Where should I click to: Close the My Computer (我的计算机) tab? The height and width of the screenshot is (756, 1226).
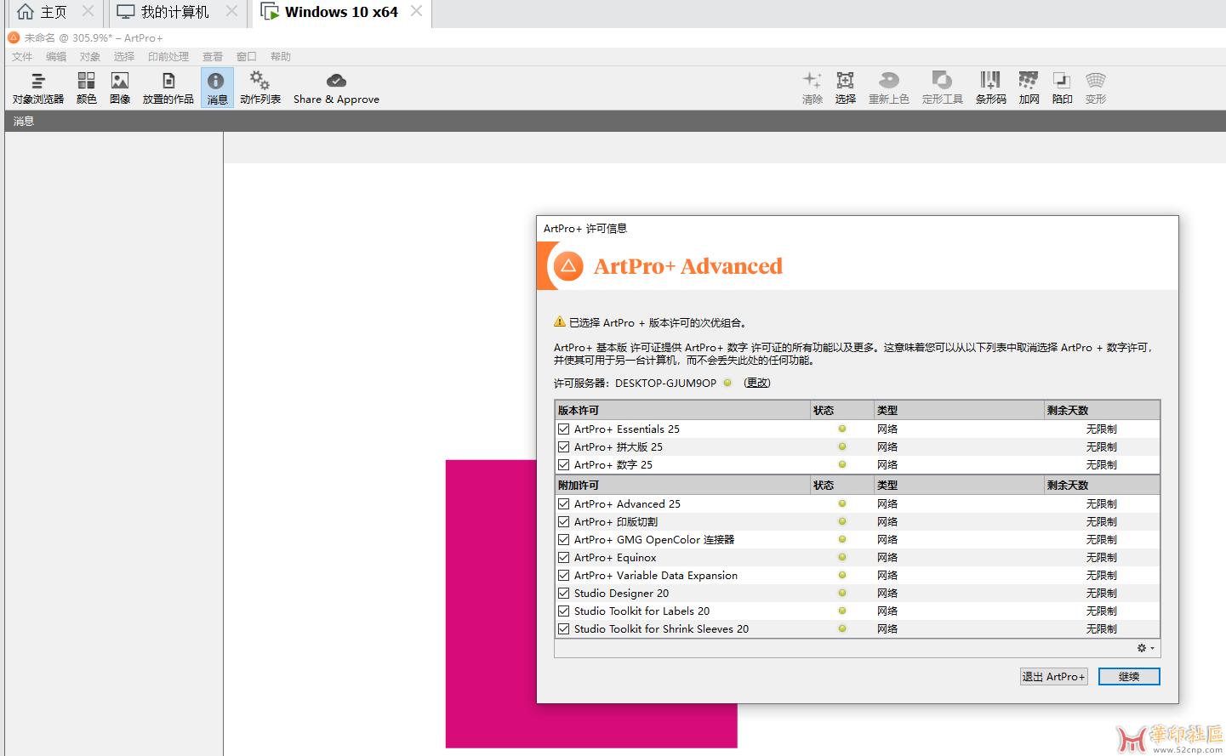(x=231, y=11)
